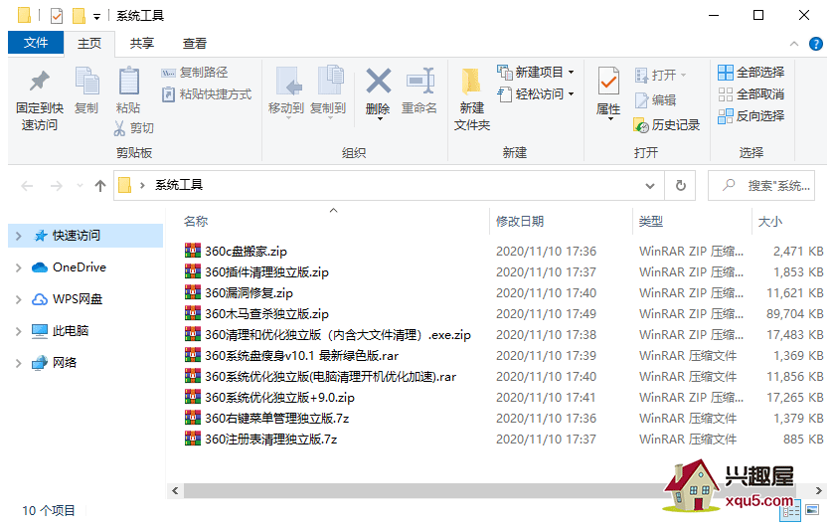Click the up one level arrow
The height and width of the screenshot is (530, 835).
100,186
